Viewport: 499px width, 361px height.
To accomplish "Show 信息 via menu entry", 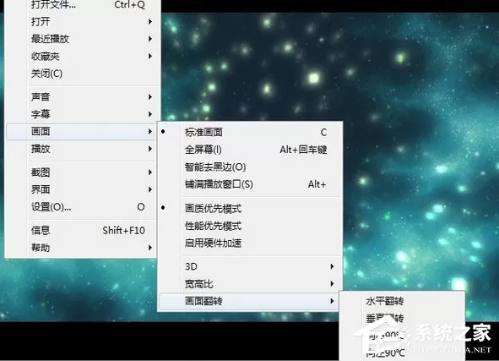I will [81, 230].
